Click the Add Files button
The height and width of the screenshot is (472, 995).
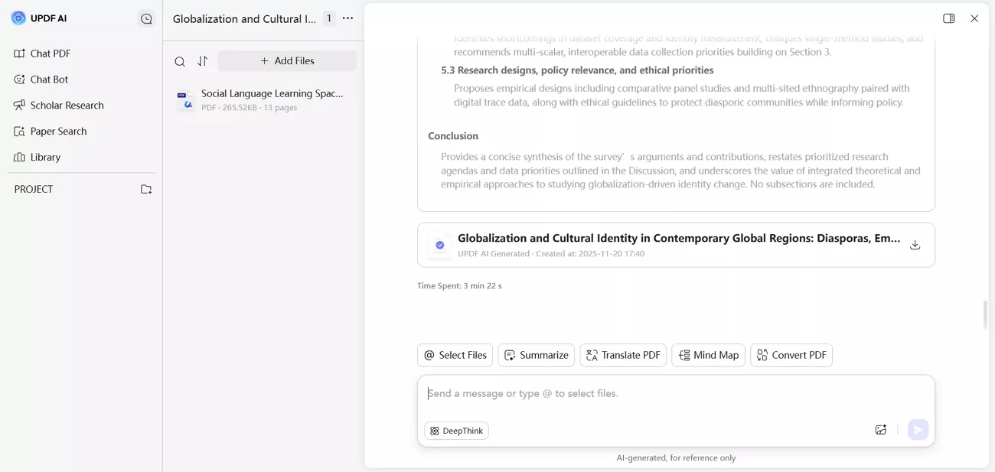point(287,61)
